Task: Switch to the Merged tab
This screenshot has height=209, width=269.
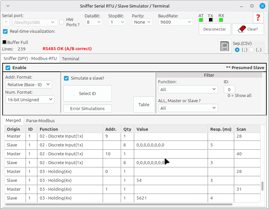Action: click(13, 121)
